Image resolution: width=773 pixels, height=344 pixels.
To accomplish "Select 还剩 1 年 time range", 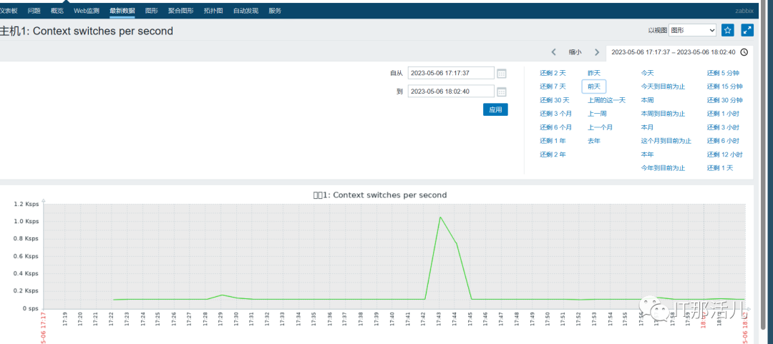I will pos(553,140).
